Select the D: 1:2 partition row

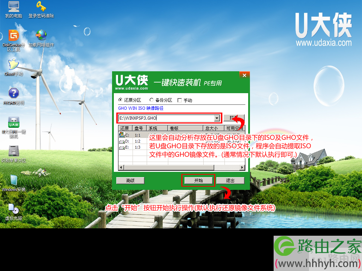[x=181, y=141]
